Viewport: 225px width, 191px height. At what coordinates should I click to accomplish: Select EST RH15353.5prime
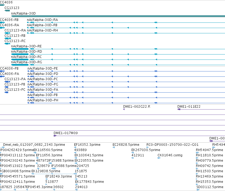209,182
